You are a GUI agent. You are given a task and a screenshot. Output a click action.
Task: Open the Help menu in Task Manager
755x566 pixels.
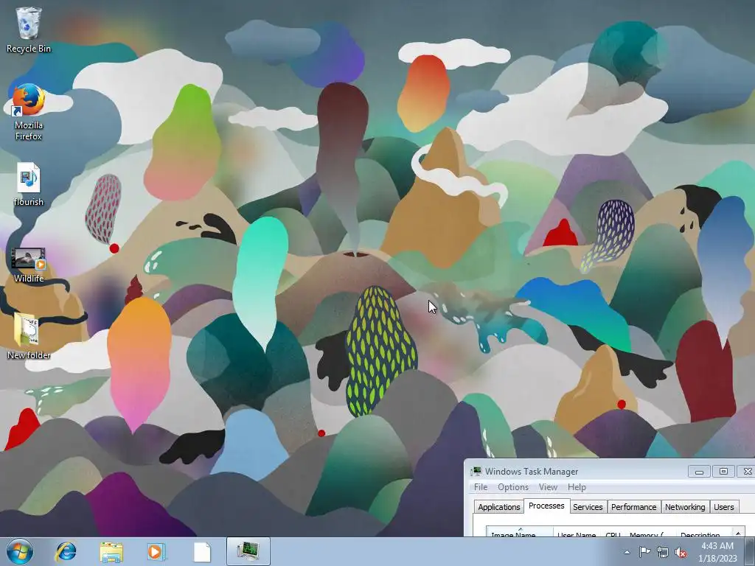click(x=577, y=487)
